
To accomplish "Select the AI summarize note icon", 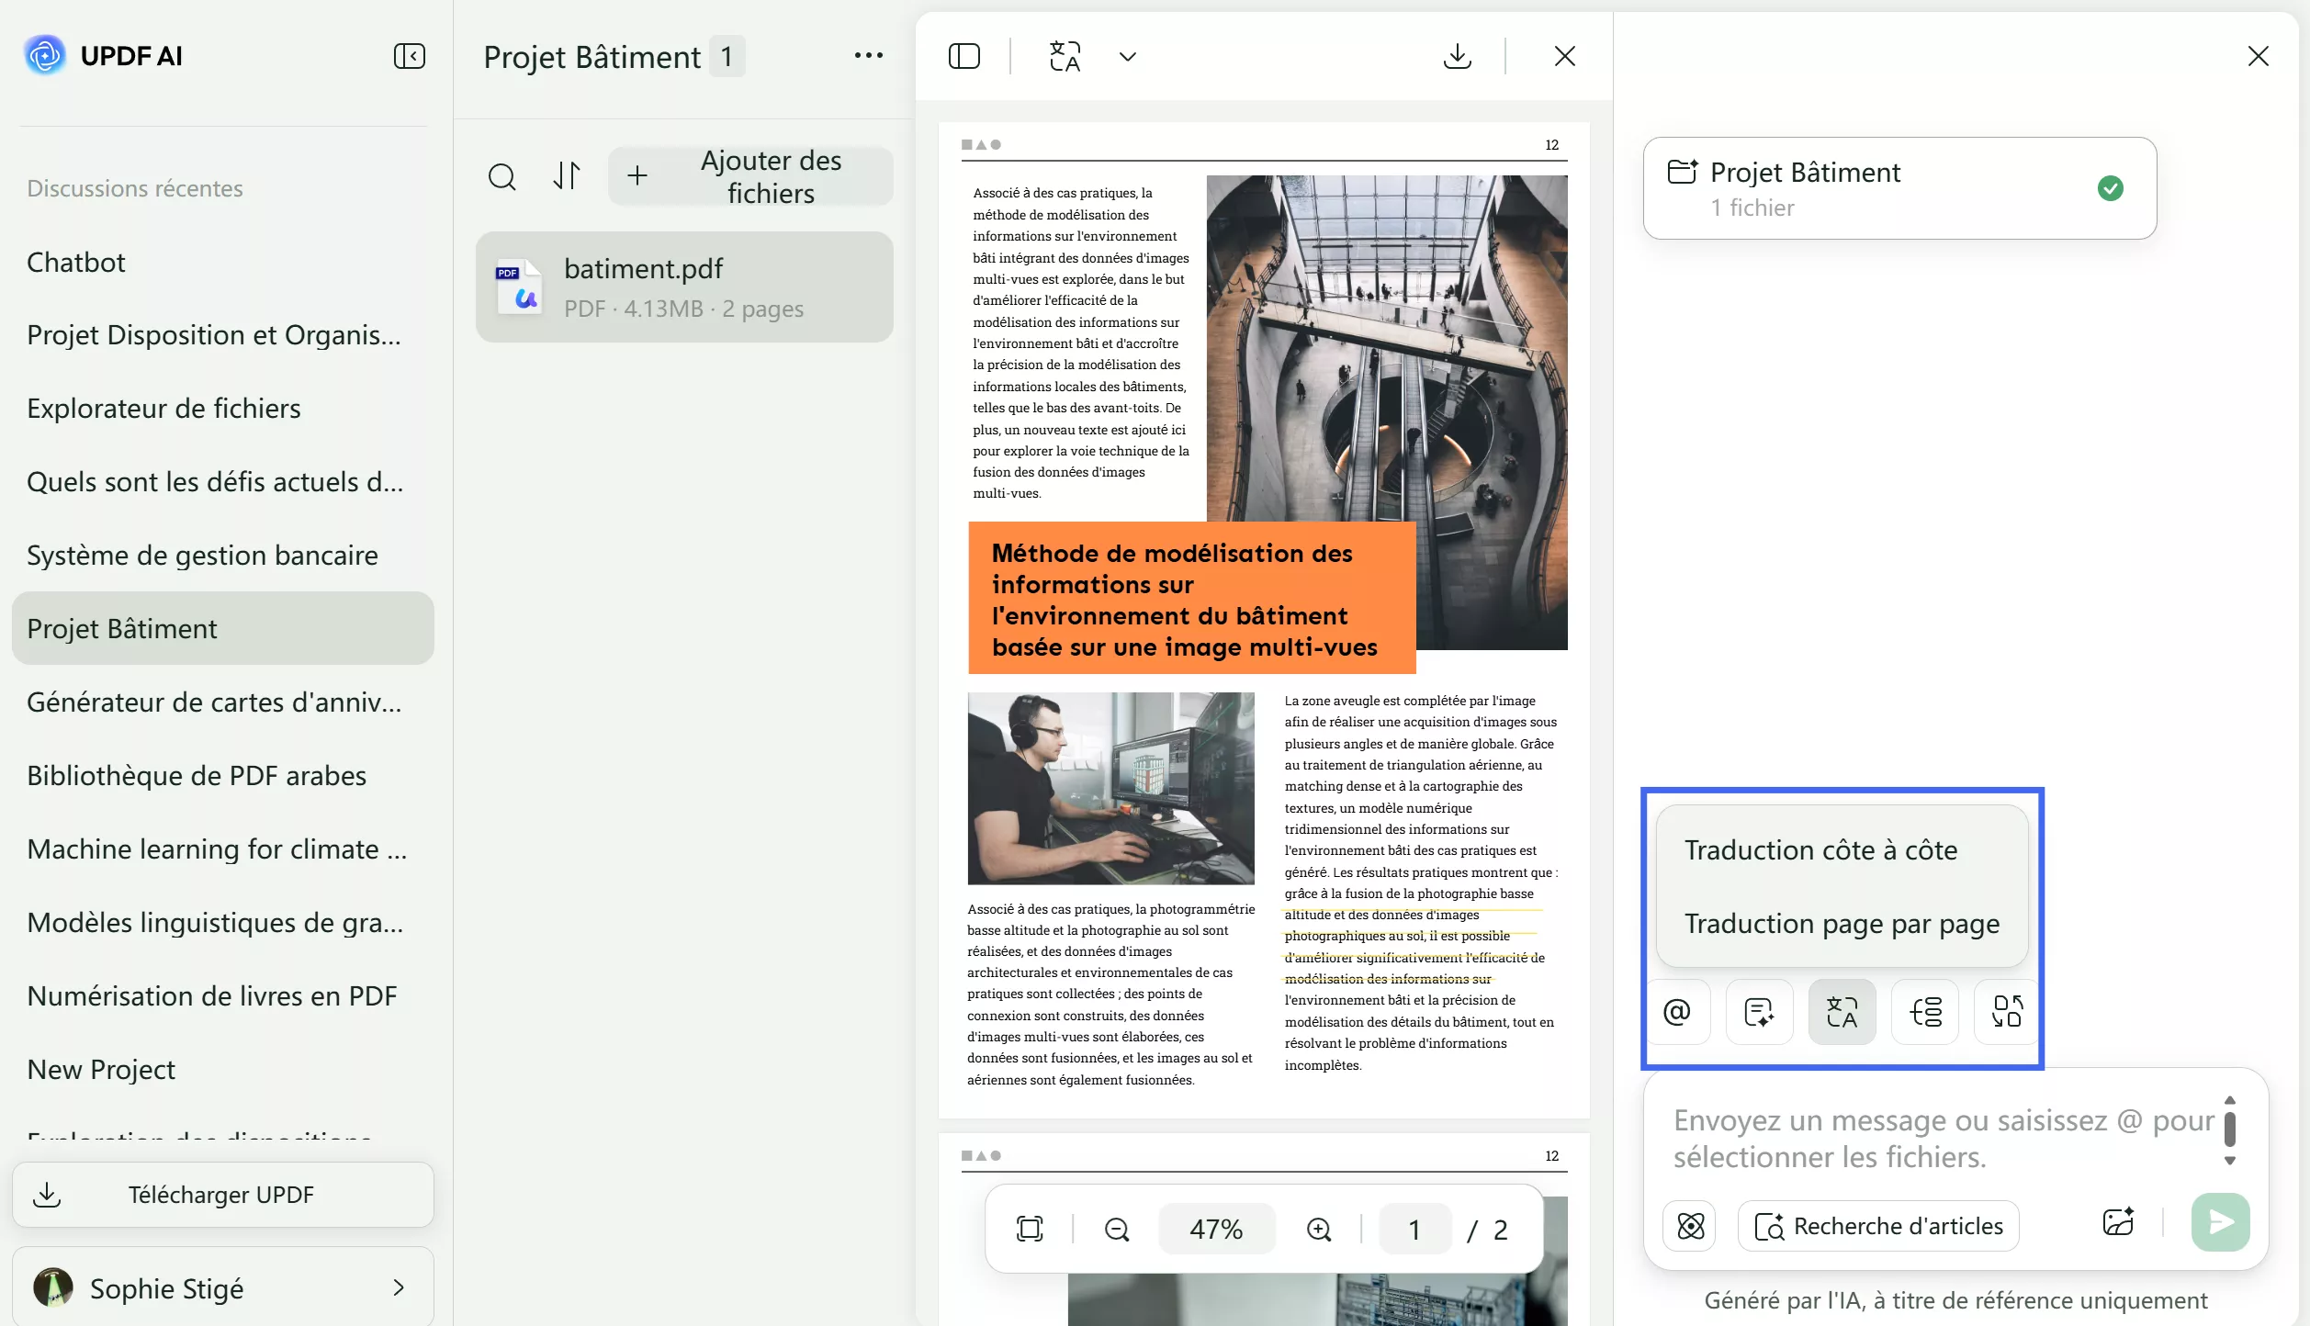I will click(1759, 1011).
